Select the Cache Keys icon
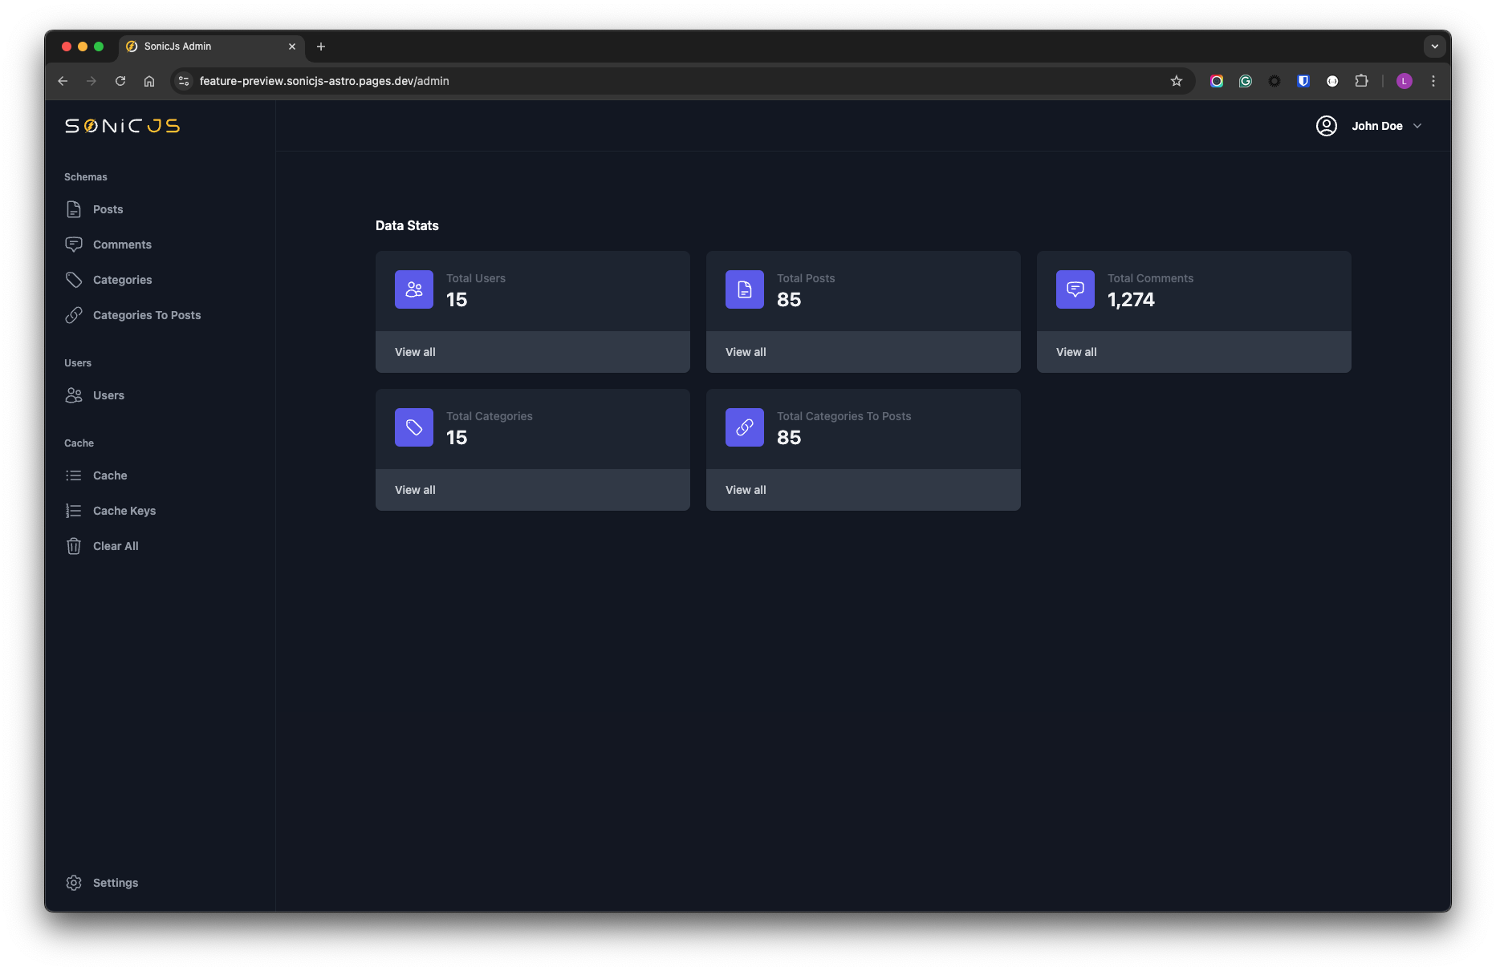This screenshot has width=1496, height=971. [74, 510]
